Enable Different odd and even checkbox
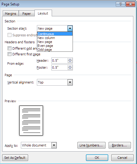 pyautogui.click(x=9, y=48)
